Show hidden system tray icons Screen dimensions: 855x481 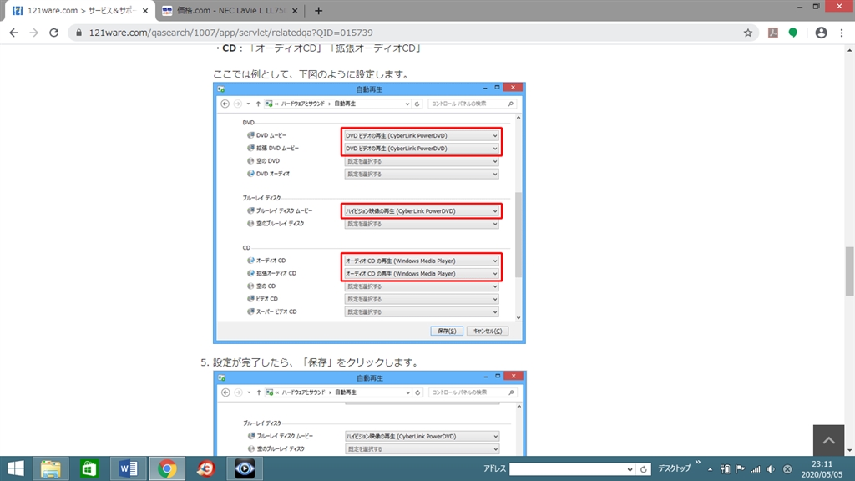[710, 469]
